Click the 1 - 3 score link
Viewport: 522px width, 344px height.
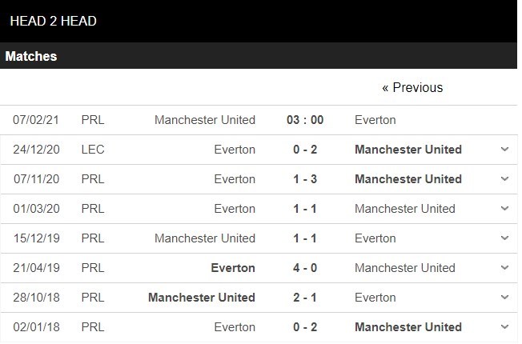(305, 179)
